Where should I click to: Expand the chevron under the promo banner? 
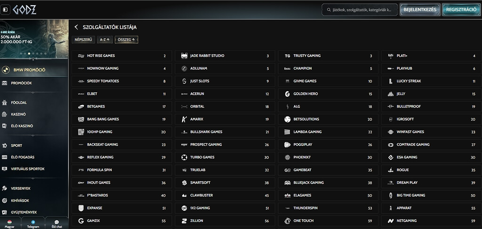point(33,58)
